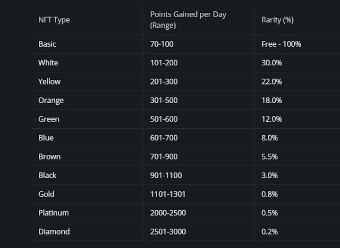The height and width of the screenshot is (248, 340).
Task: Click the 1101-1301 points range cell
Action: [168, 194]
